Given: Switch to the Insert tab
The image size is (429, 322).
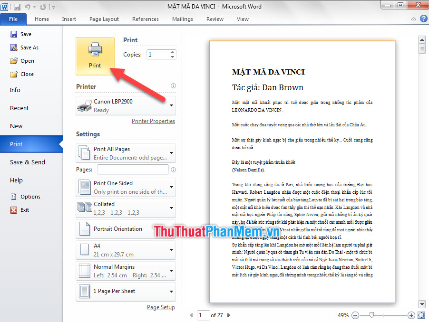Looking at the screenshot, I should coord(69,19).
